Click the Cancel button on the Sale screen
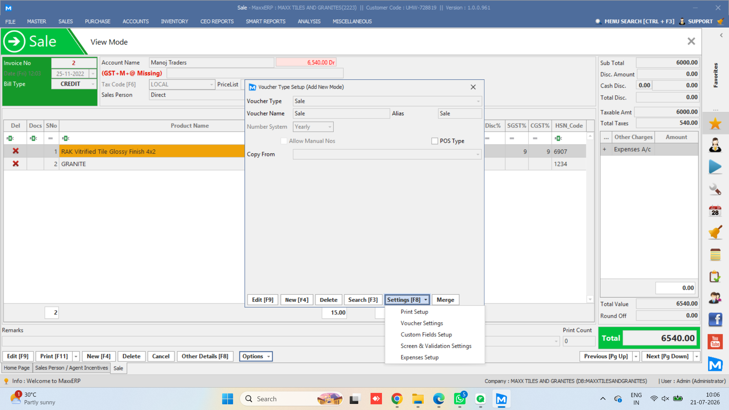The height and width of the screenshot is (410, 729). click(161, 356)
